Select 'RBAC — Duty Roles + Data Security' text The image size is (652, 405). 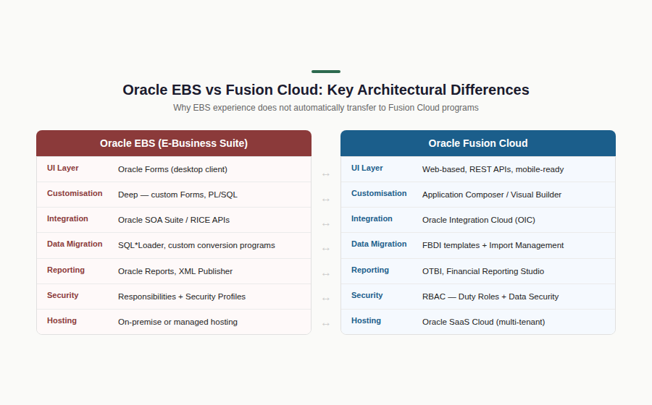[490, 297]
